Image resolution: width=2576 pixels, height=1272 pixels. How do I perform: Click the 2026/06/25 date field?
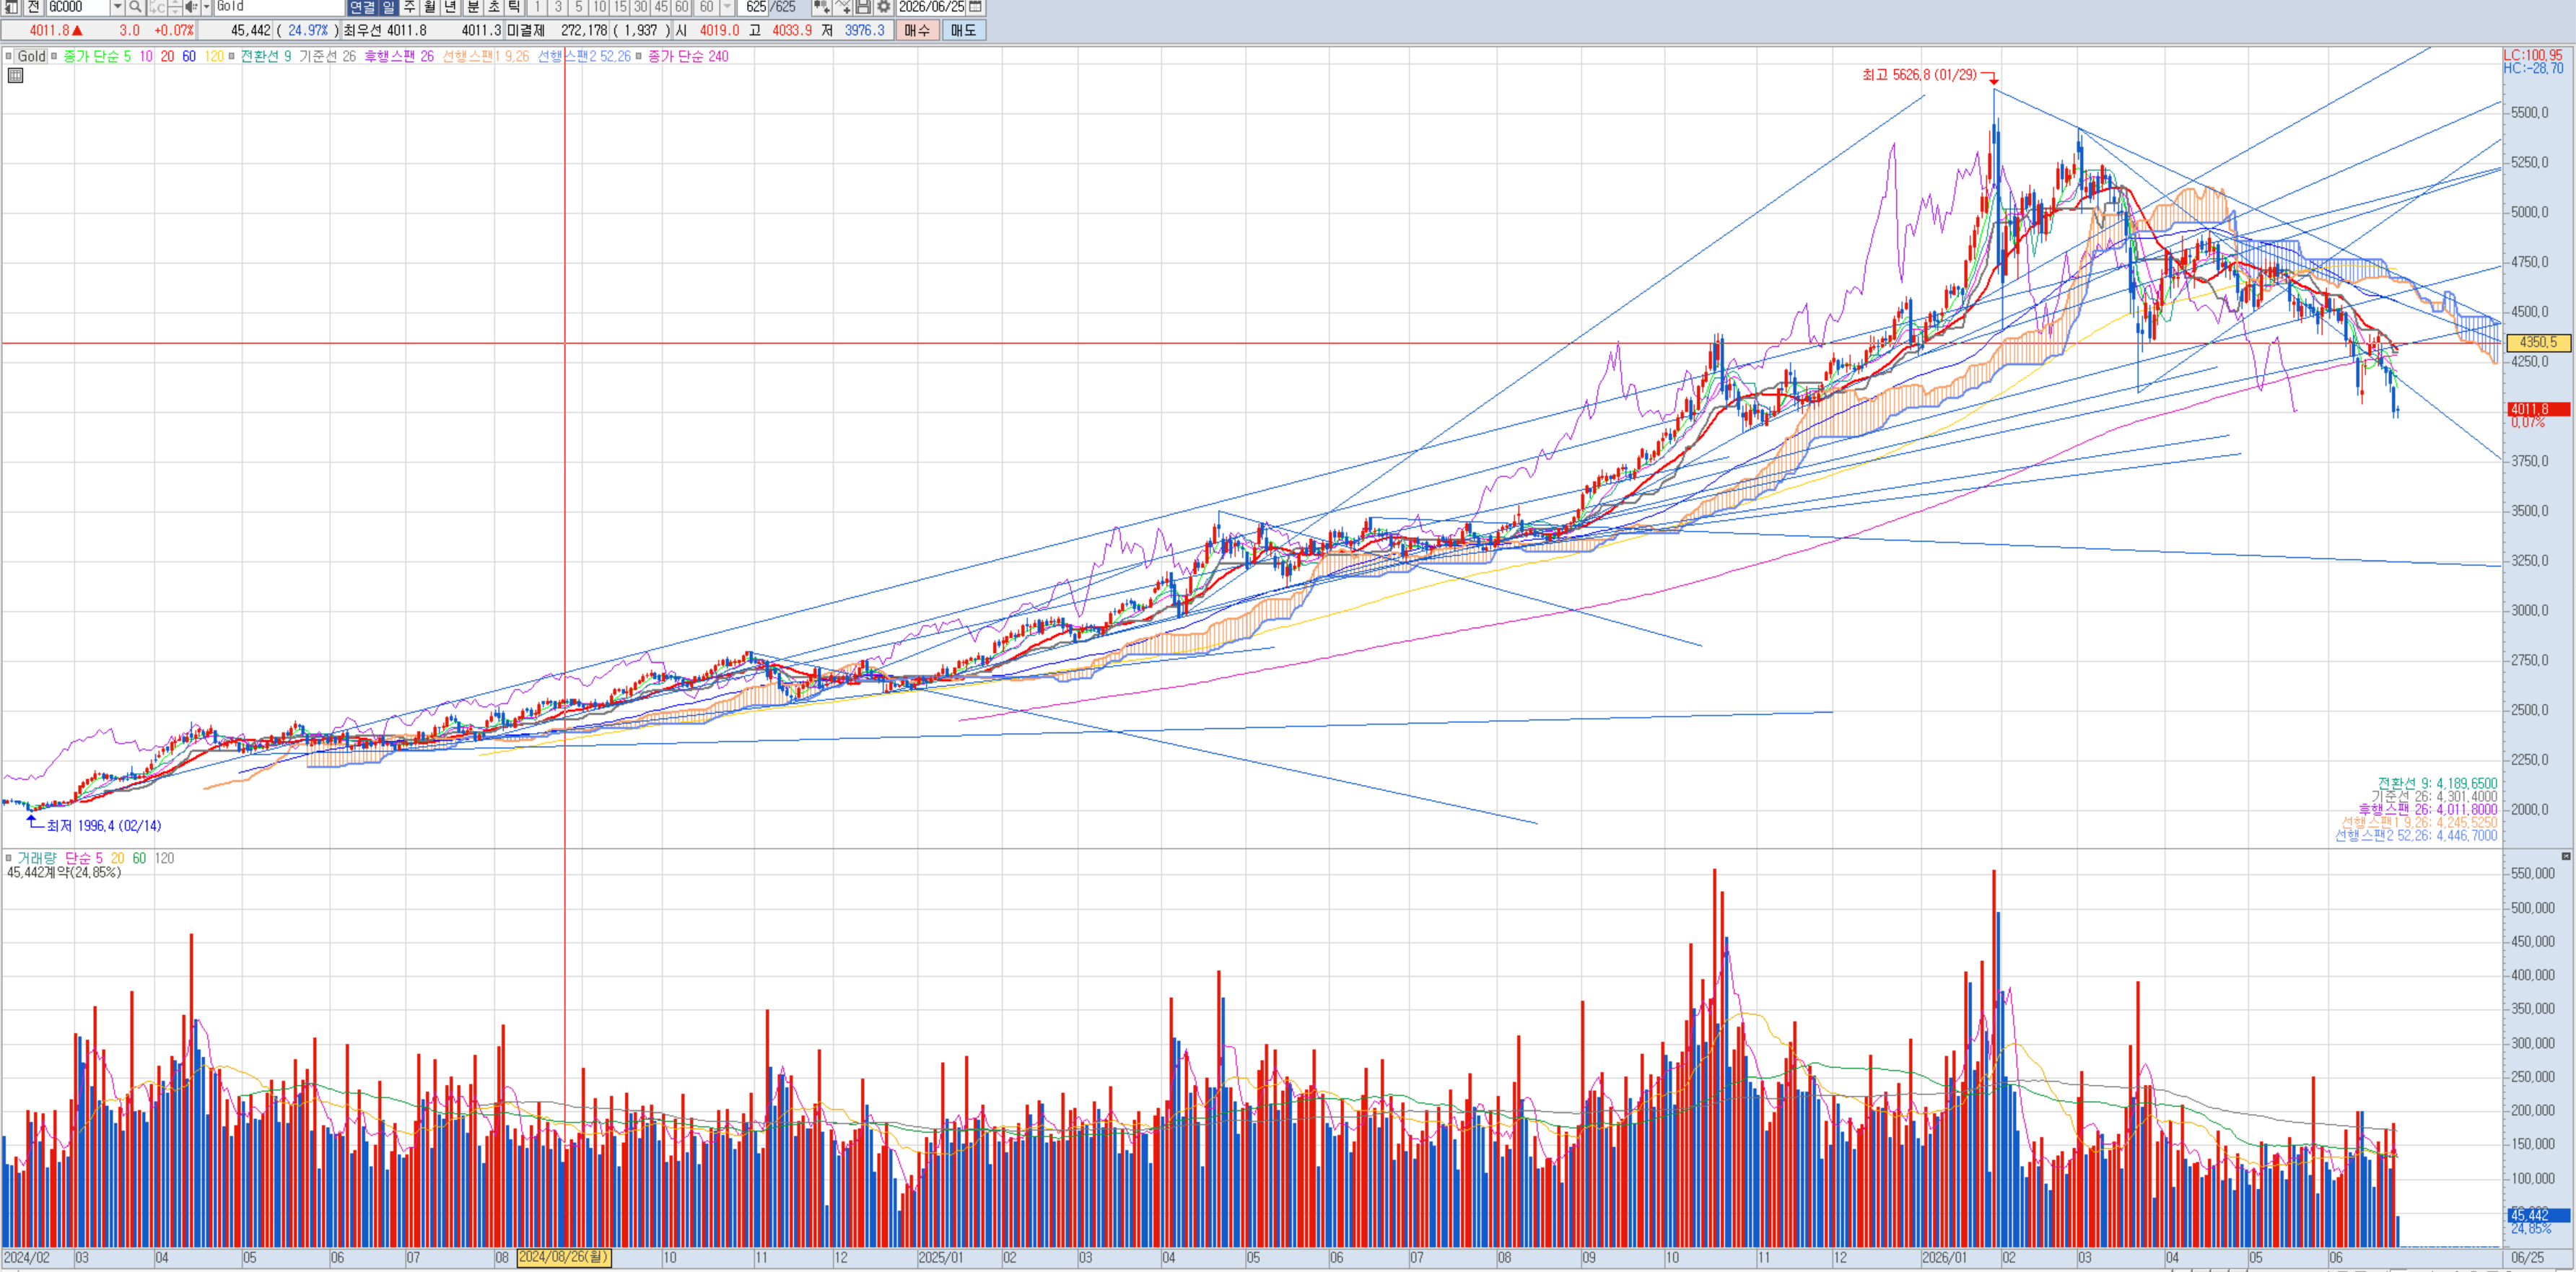931,7
